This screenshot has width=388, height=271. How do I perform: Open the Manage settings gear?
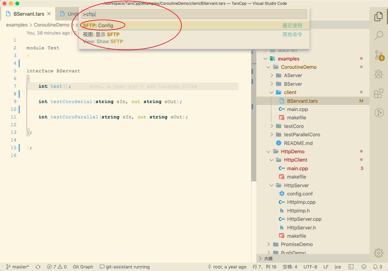[x=378, y=253]
